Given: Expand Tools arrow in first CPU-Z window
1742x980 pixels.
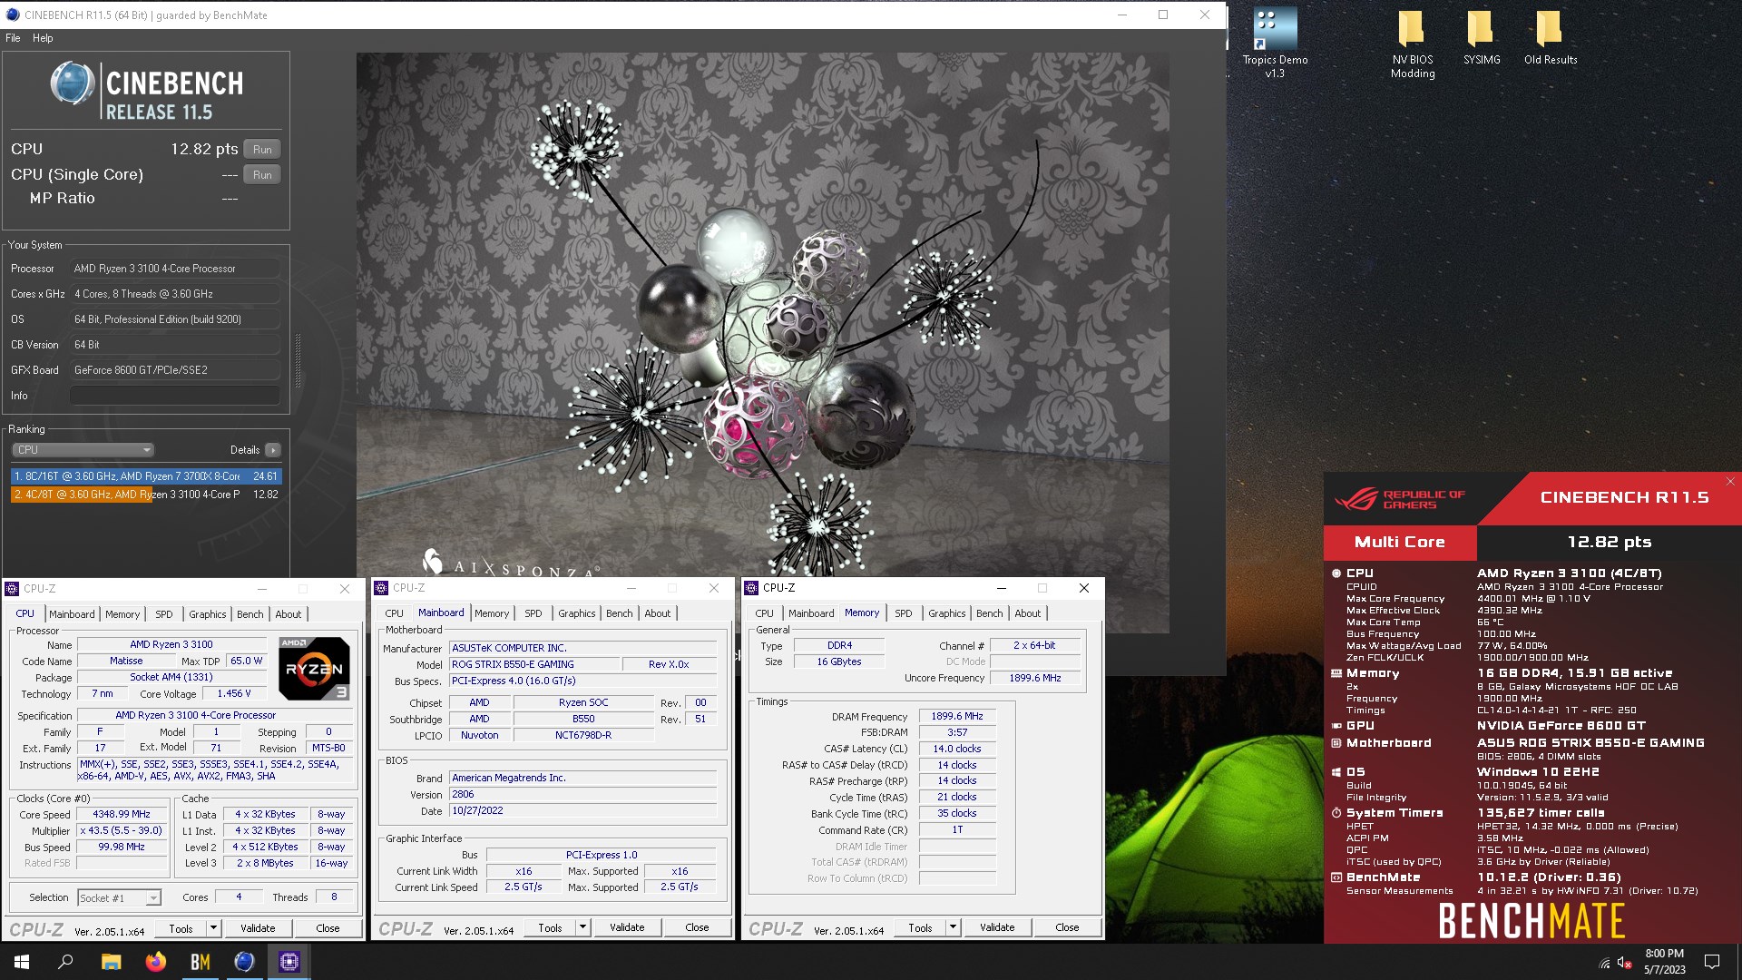Looking at the screenshot, I should pyautogui.click(x=213, y=928).
